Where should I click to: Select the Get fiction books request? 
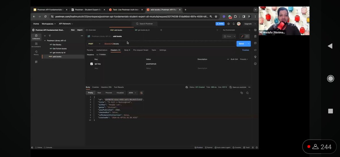click(59, 48)
